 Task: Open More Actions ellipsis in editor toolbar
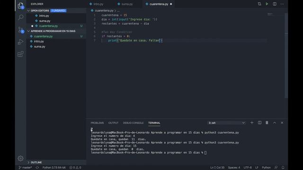[x=282, y=4]
